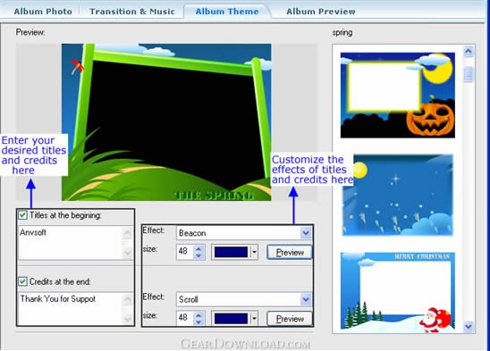Screen dimensions: 490x351
Task: Select the Halloween pumpkin theme thumbnail
Action: click(x=398, y=96)
